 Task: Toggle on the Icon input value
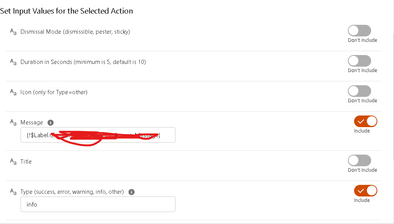(359, 91)
